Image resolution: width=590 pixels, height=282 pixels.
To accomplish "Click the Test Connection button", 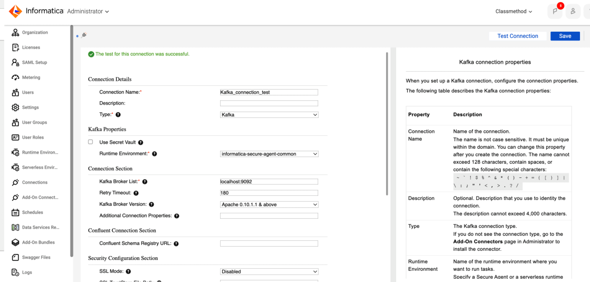I will pyautogui.click(x=518, y=36).
